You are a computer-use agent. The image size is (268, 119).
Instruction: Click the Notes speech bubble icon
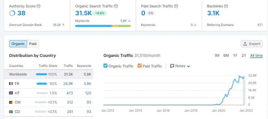point(172,66)
